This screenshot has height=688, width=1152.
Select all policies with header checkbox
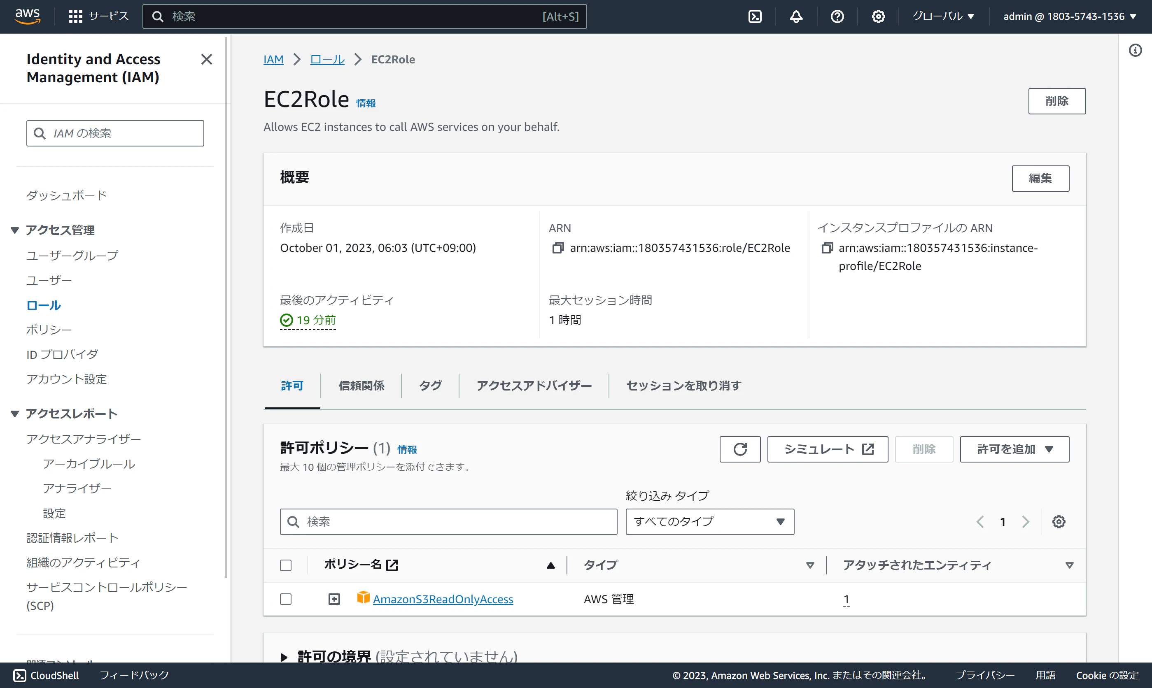pyautogui.click(x=286, y=565)
